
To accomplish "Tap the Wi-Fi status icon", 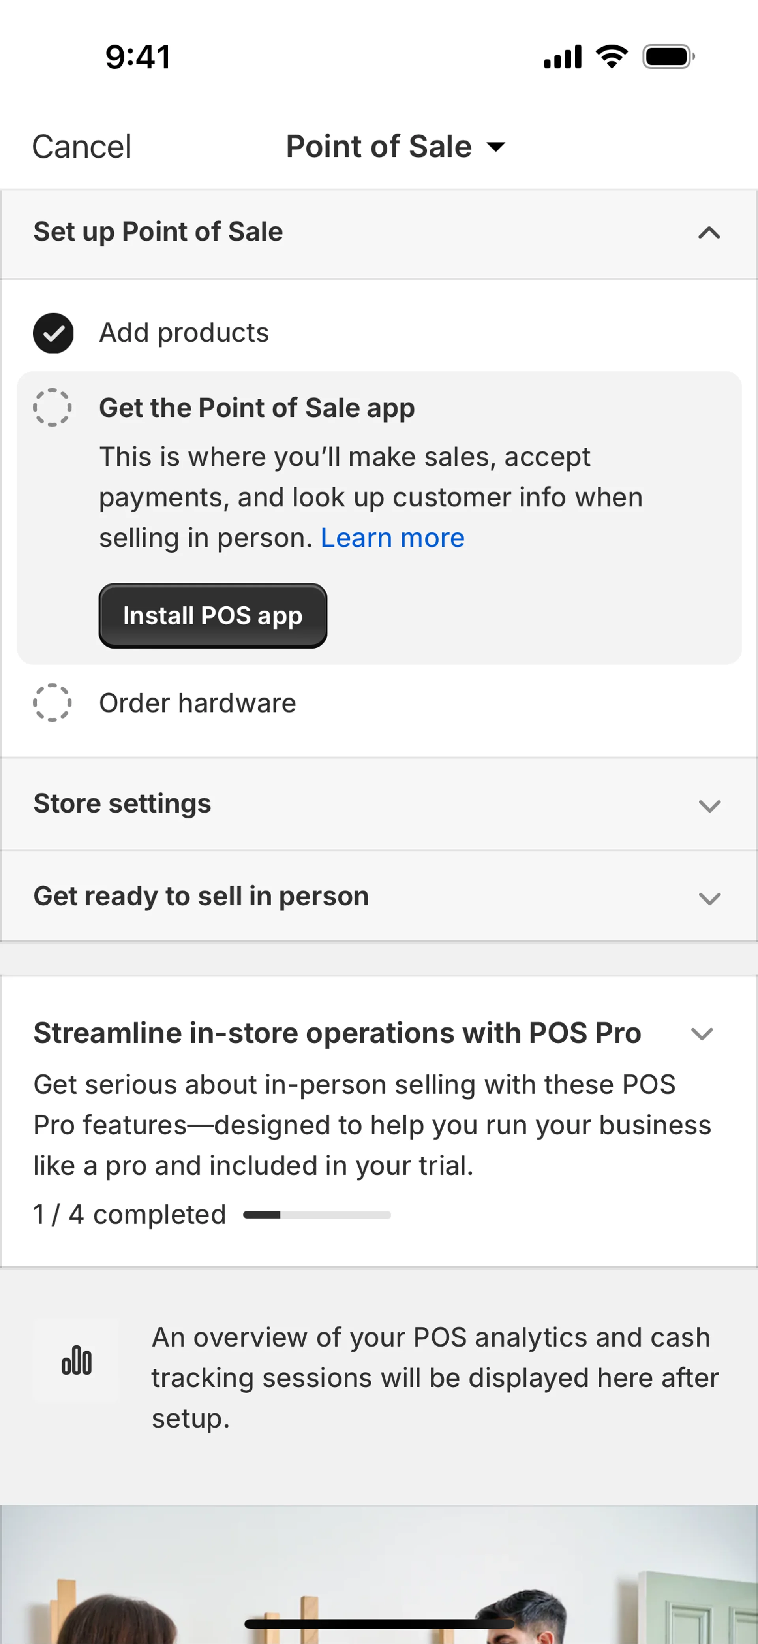I will (x=611, y=57).
